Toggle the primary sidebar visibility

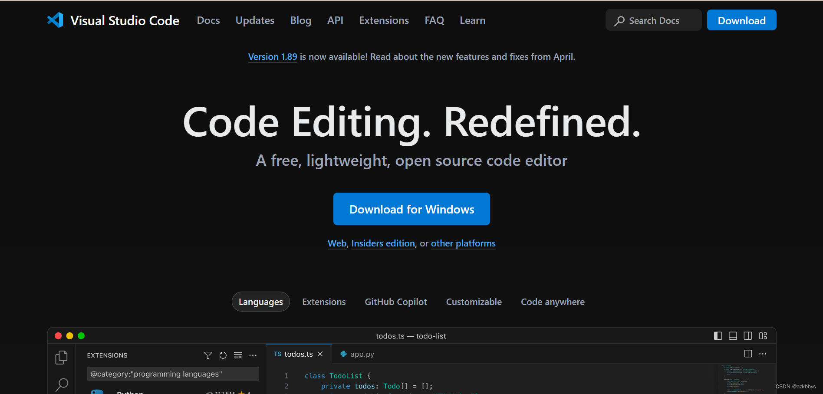click(x=717, y=335)
